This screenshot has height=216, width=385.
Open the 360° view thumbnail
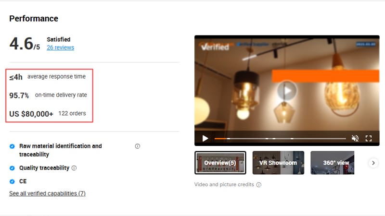point(332,163)
